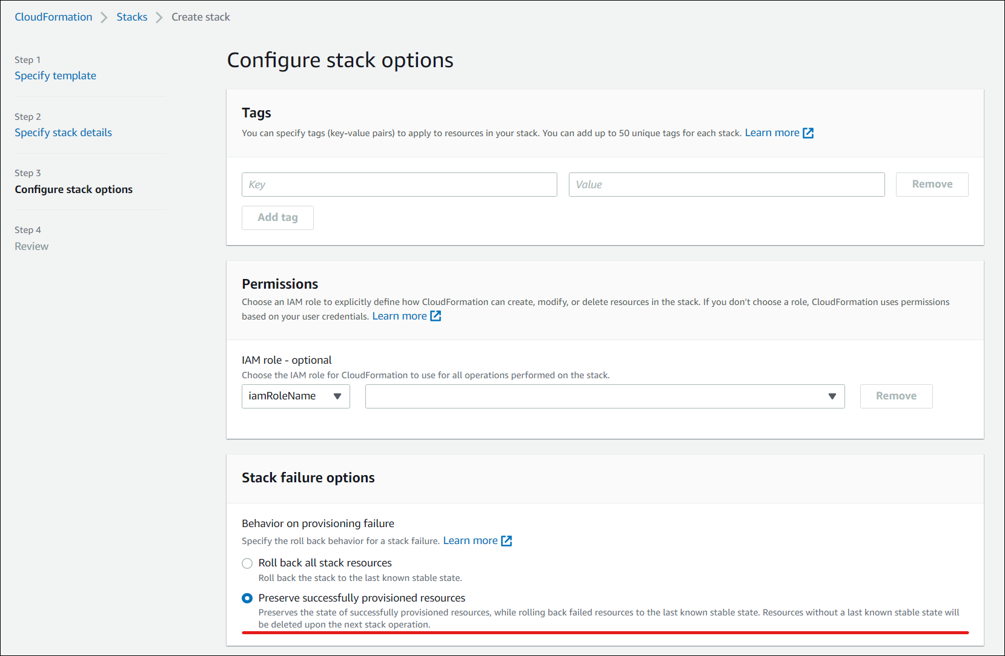The image size is (1005, 656).
Task: Remove the selected IAM role
Action: point(896,396)
